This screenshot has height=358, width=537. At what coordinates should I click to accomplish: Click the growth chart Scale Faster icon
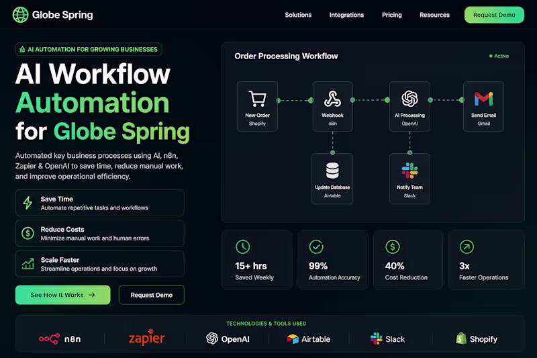(28, 263)
